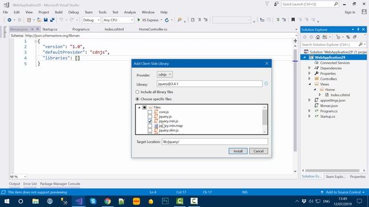Viewport: 369px width, 207px height.
Task: Collapse the Files tree node in dialog
Action: point(139,108)
